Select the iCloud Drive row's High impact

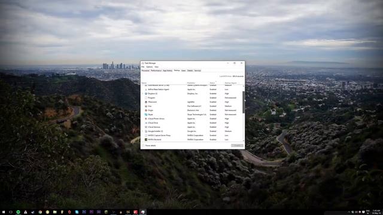point(227,123)
